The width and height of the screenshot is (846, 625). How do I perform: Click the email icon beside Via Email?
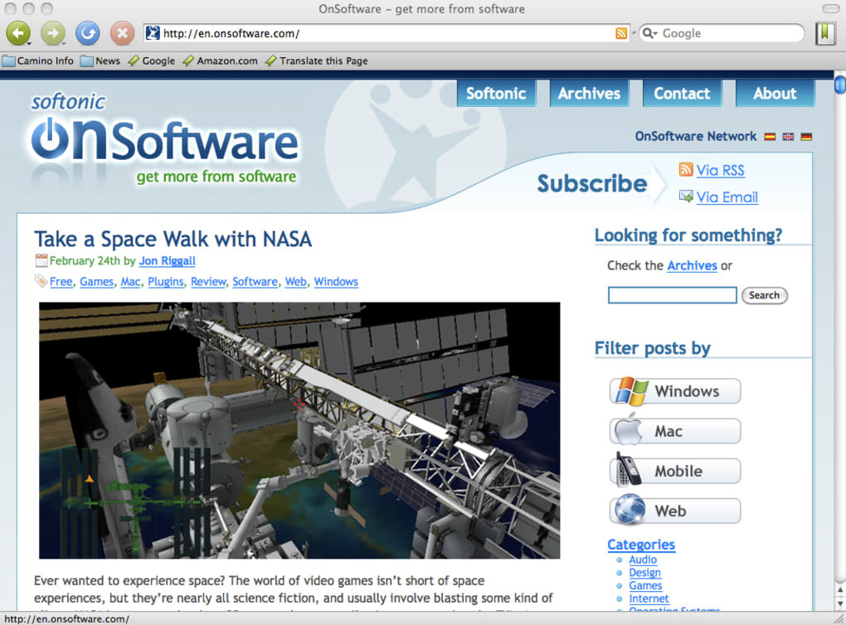686,196
